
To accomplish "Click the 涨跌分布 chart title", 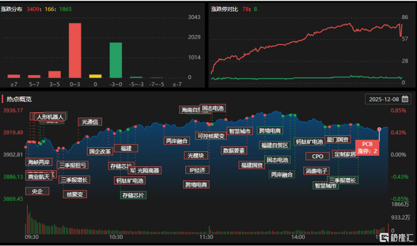I will point(11,9).
